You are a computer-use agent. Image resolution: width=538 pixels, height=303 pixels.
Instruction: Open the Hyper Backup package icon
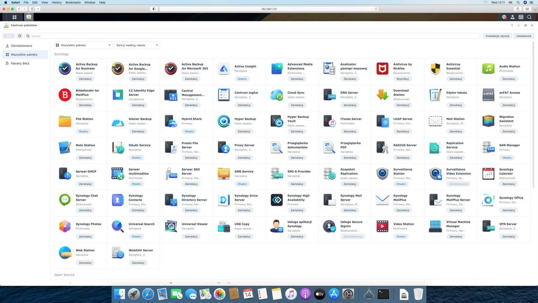(224, 121)
